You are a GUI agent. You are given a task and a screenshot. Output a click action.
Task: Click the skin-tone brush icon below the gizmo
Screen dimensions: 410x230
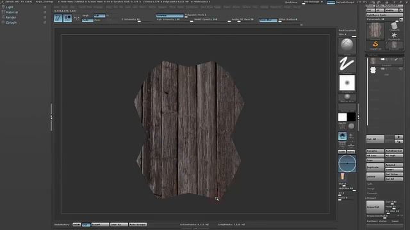pyautogui.click(x=343, y=177)
